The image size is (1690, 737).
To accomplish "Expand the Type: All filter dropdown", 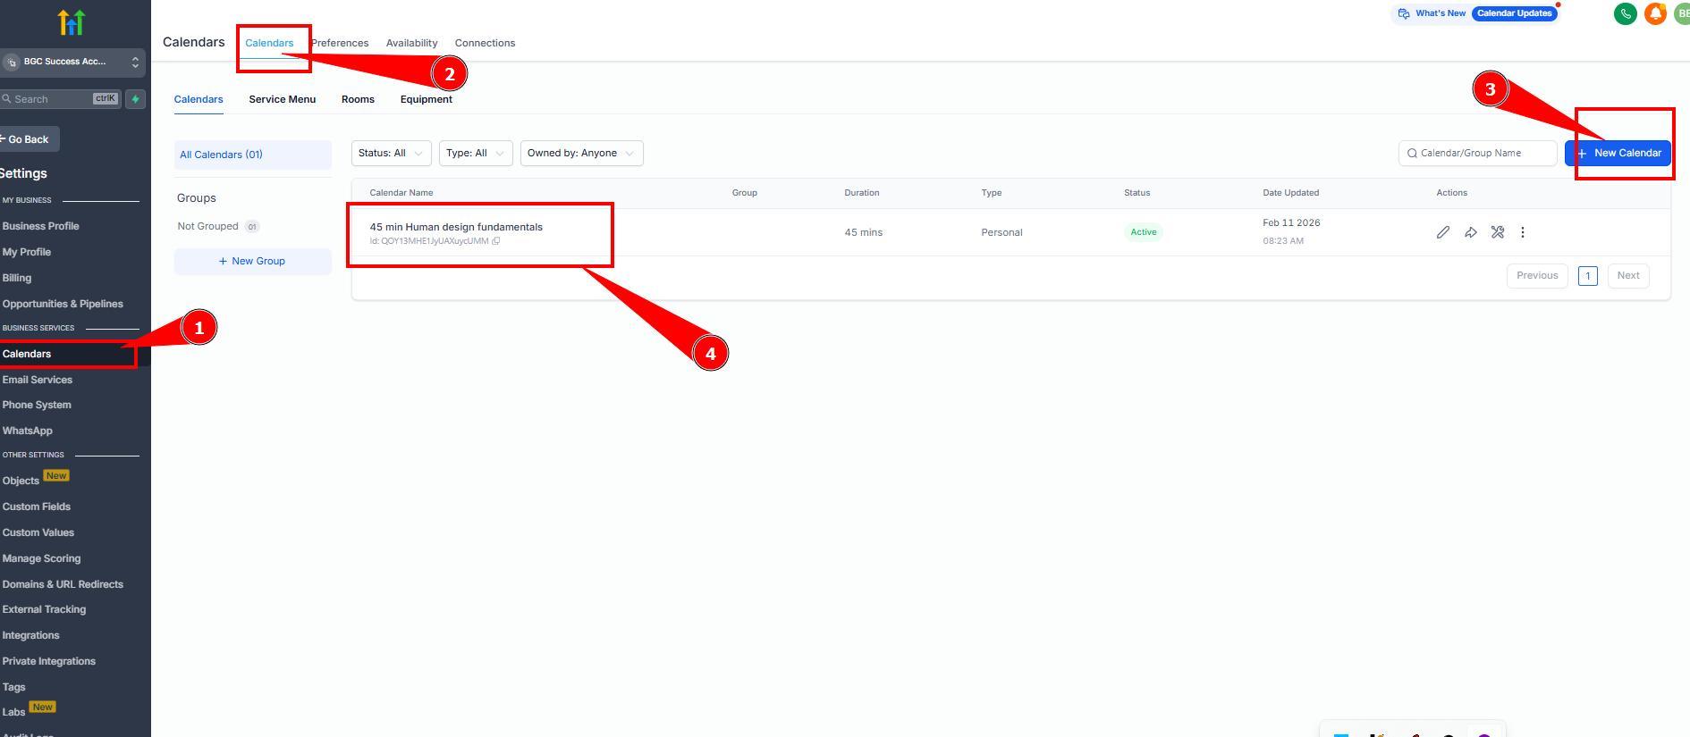I will click(475, 154).
